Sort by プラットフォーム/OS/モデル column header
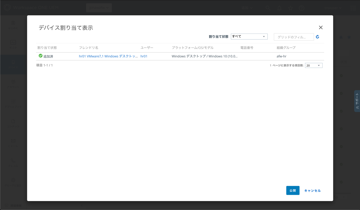Viewport: 360px width, 210px height. (x=193, y=48)
